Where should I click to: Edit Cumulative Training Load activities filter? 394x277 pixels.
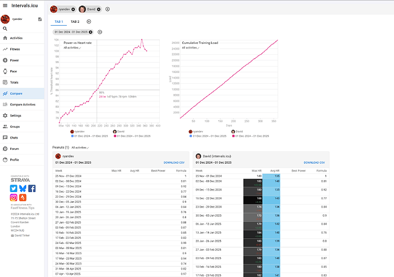[x=191, y=48]
